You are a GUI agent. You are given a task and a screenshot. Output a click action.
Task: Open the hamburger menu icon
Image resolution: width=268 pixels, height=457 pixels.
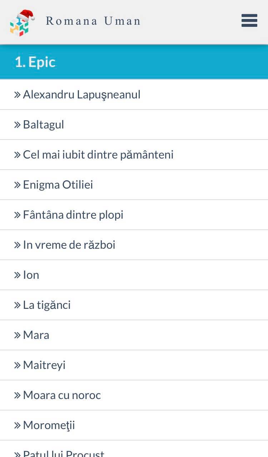pos(249,21)
